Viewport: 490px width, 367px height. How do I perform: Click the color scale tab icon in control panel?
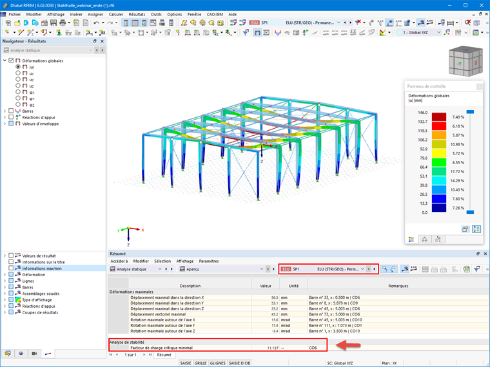tap(411, 240)
